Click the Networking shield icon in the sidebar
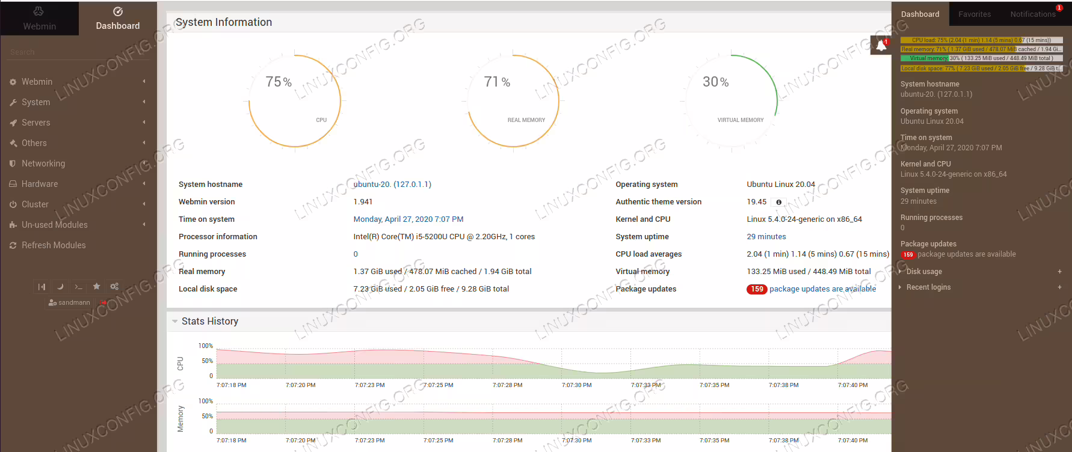Viewport: 1072px width, 452px height. (13, 163)
